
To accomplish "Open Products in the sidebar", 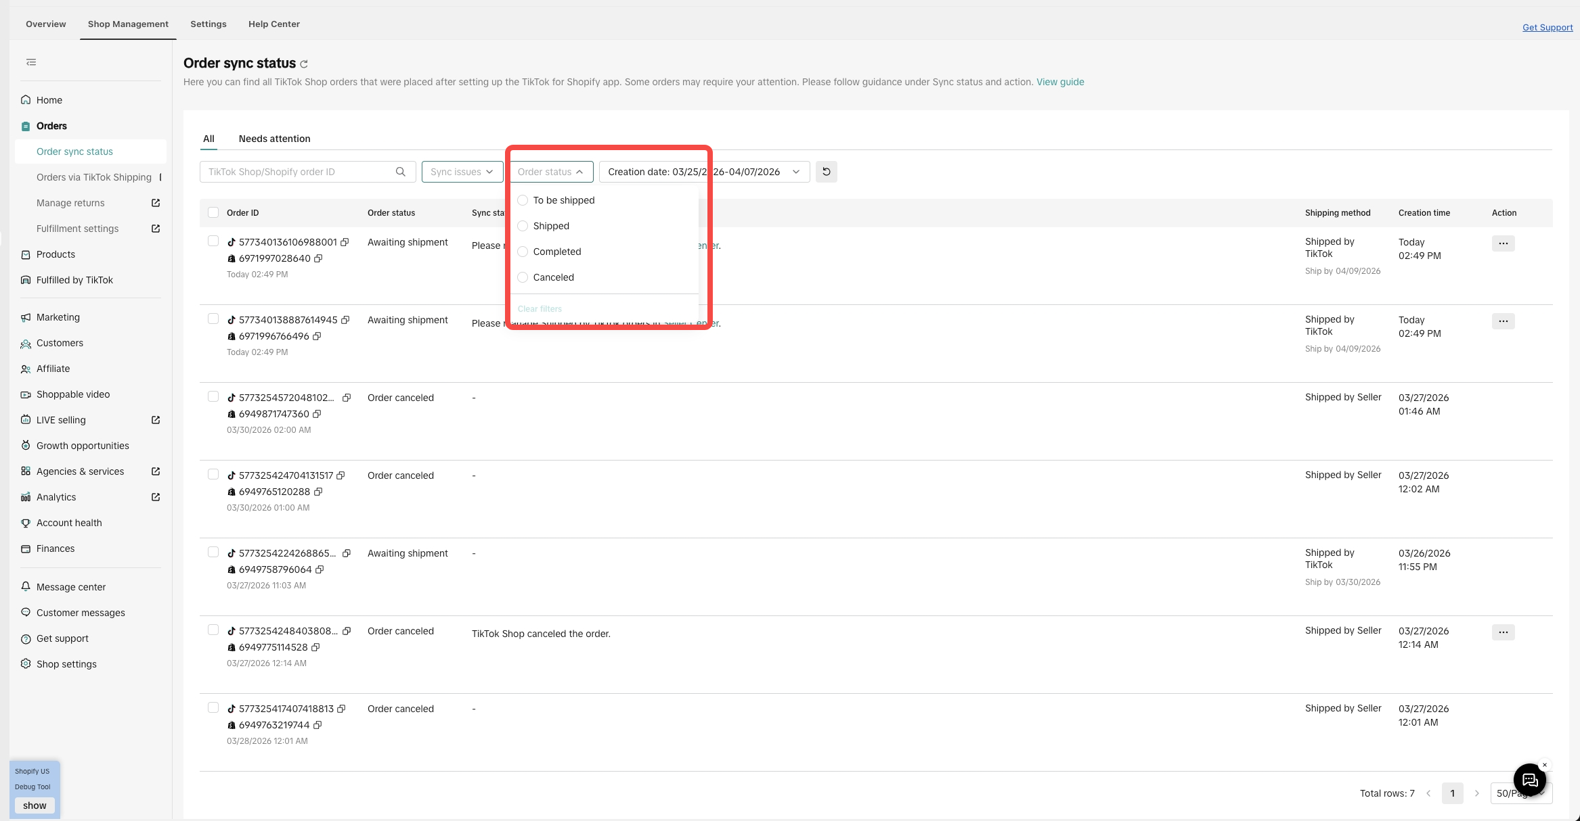I will point(56,254).
